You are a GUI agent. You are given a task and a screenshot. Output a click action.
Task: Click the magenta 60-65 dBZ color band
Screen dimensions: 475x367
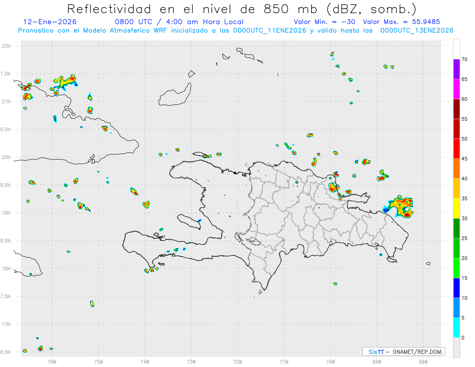456,89
